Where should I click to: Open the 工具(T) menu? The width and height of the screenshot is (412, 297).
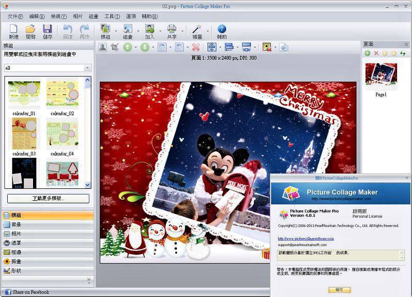pos(112,16)
